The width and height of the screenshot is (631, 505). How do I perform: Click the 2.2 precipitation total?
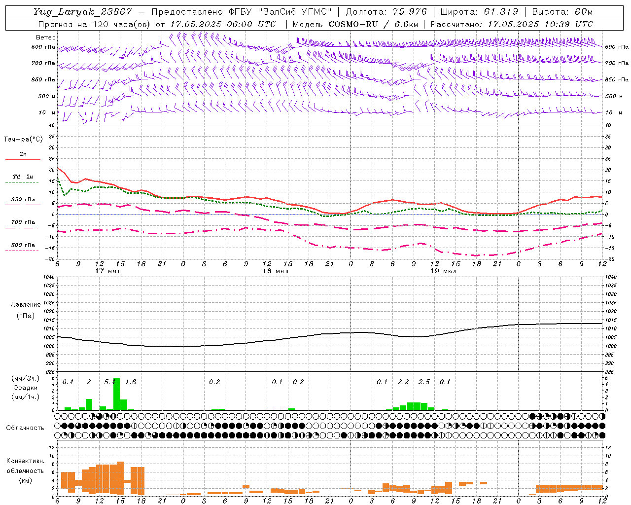pos(403,382)
